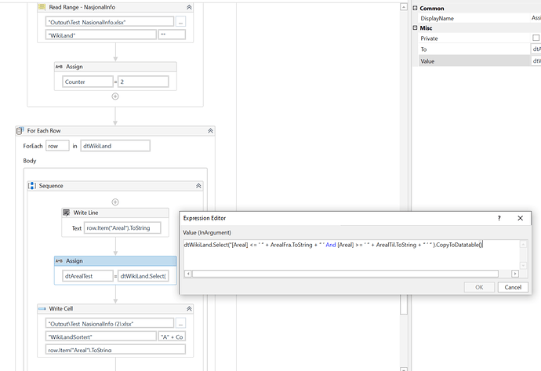The height and width of the screenshot is (371, 541).
Task: Edit the Counter variable field
Action: 88,82
